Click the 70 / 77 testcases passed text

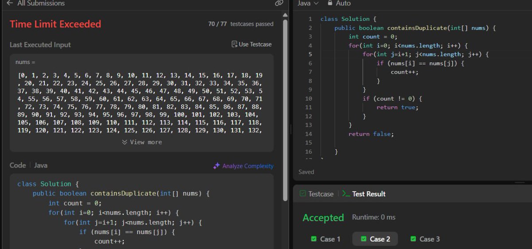pos(241,24)
